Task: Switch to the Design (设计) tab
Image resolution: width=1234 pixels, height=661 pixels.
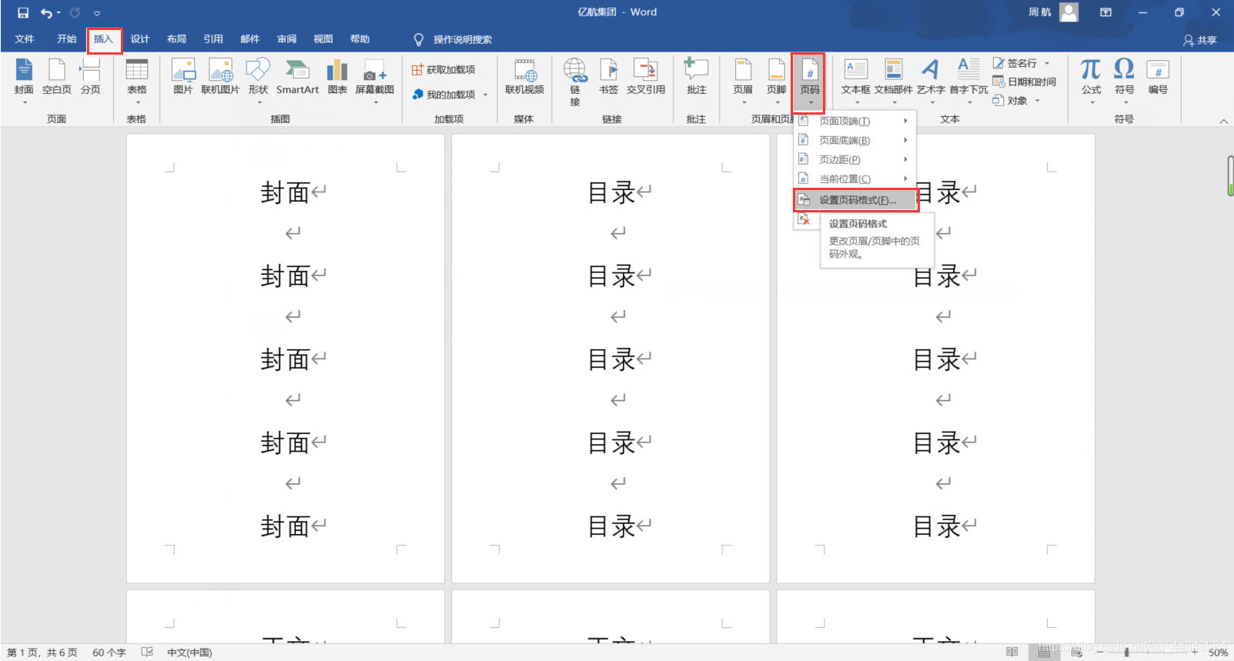Action: tap(140, 39)
